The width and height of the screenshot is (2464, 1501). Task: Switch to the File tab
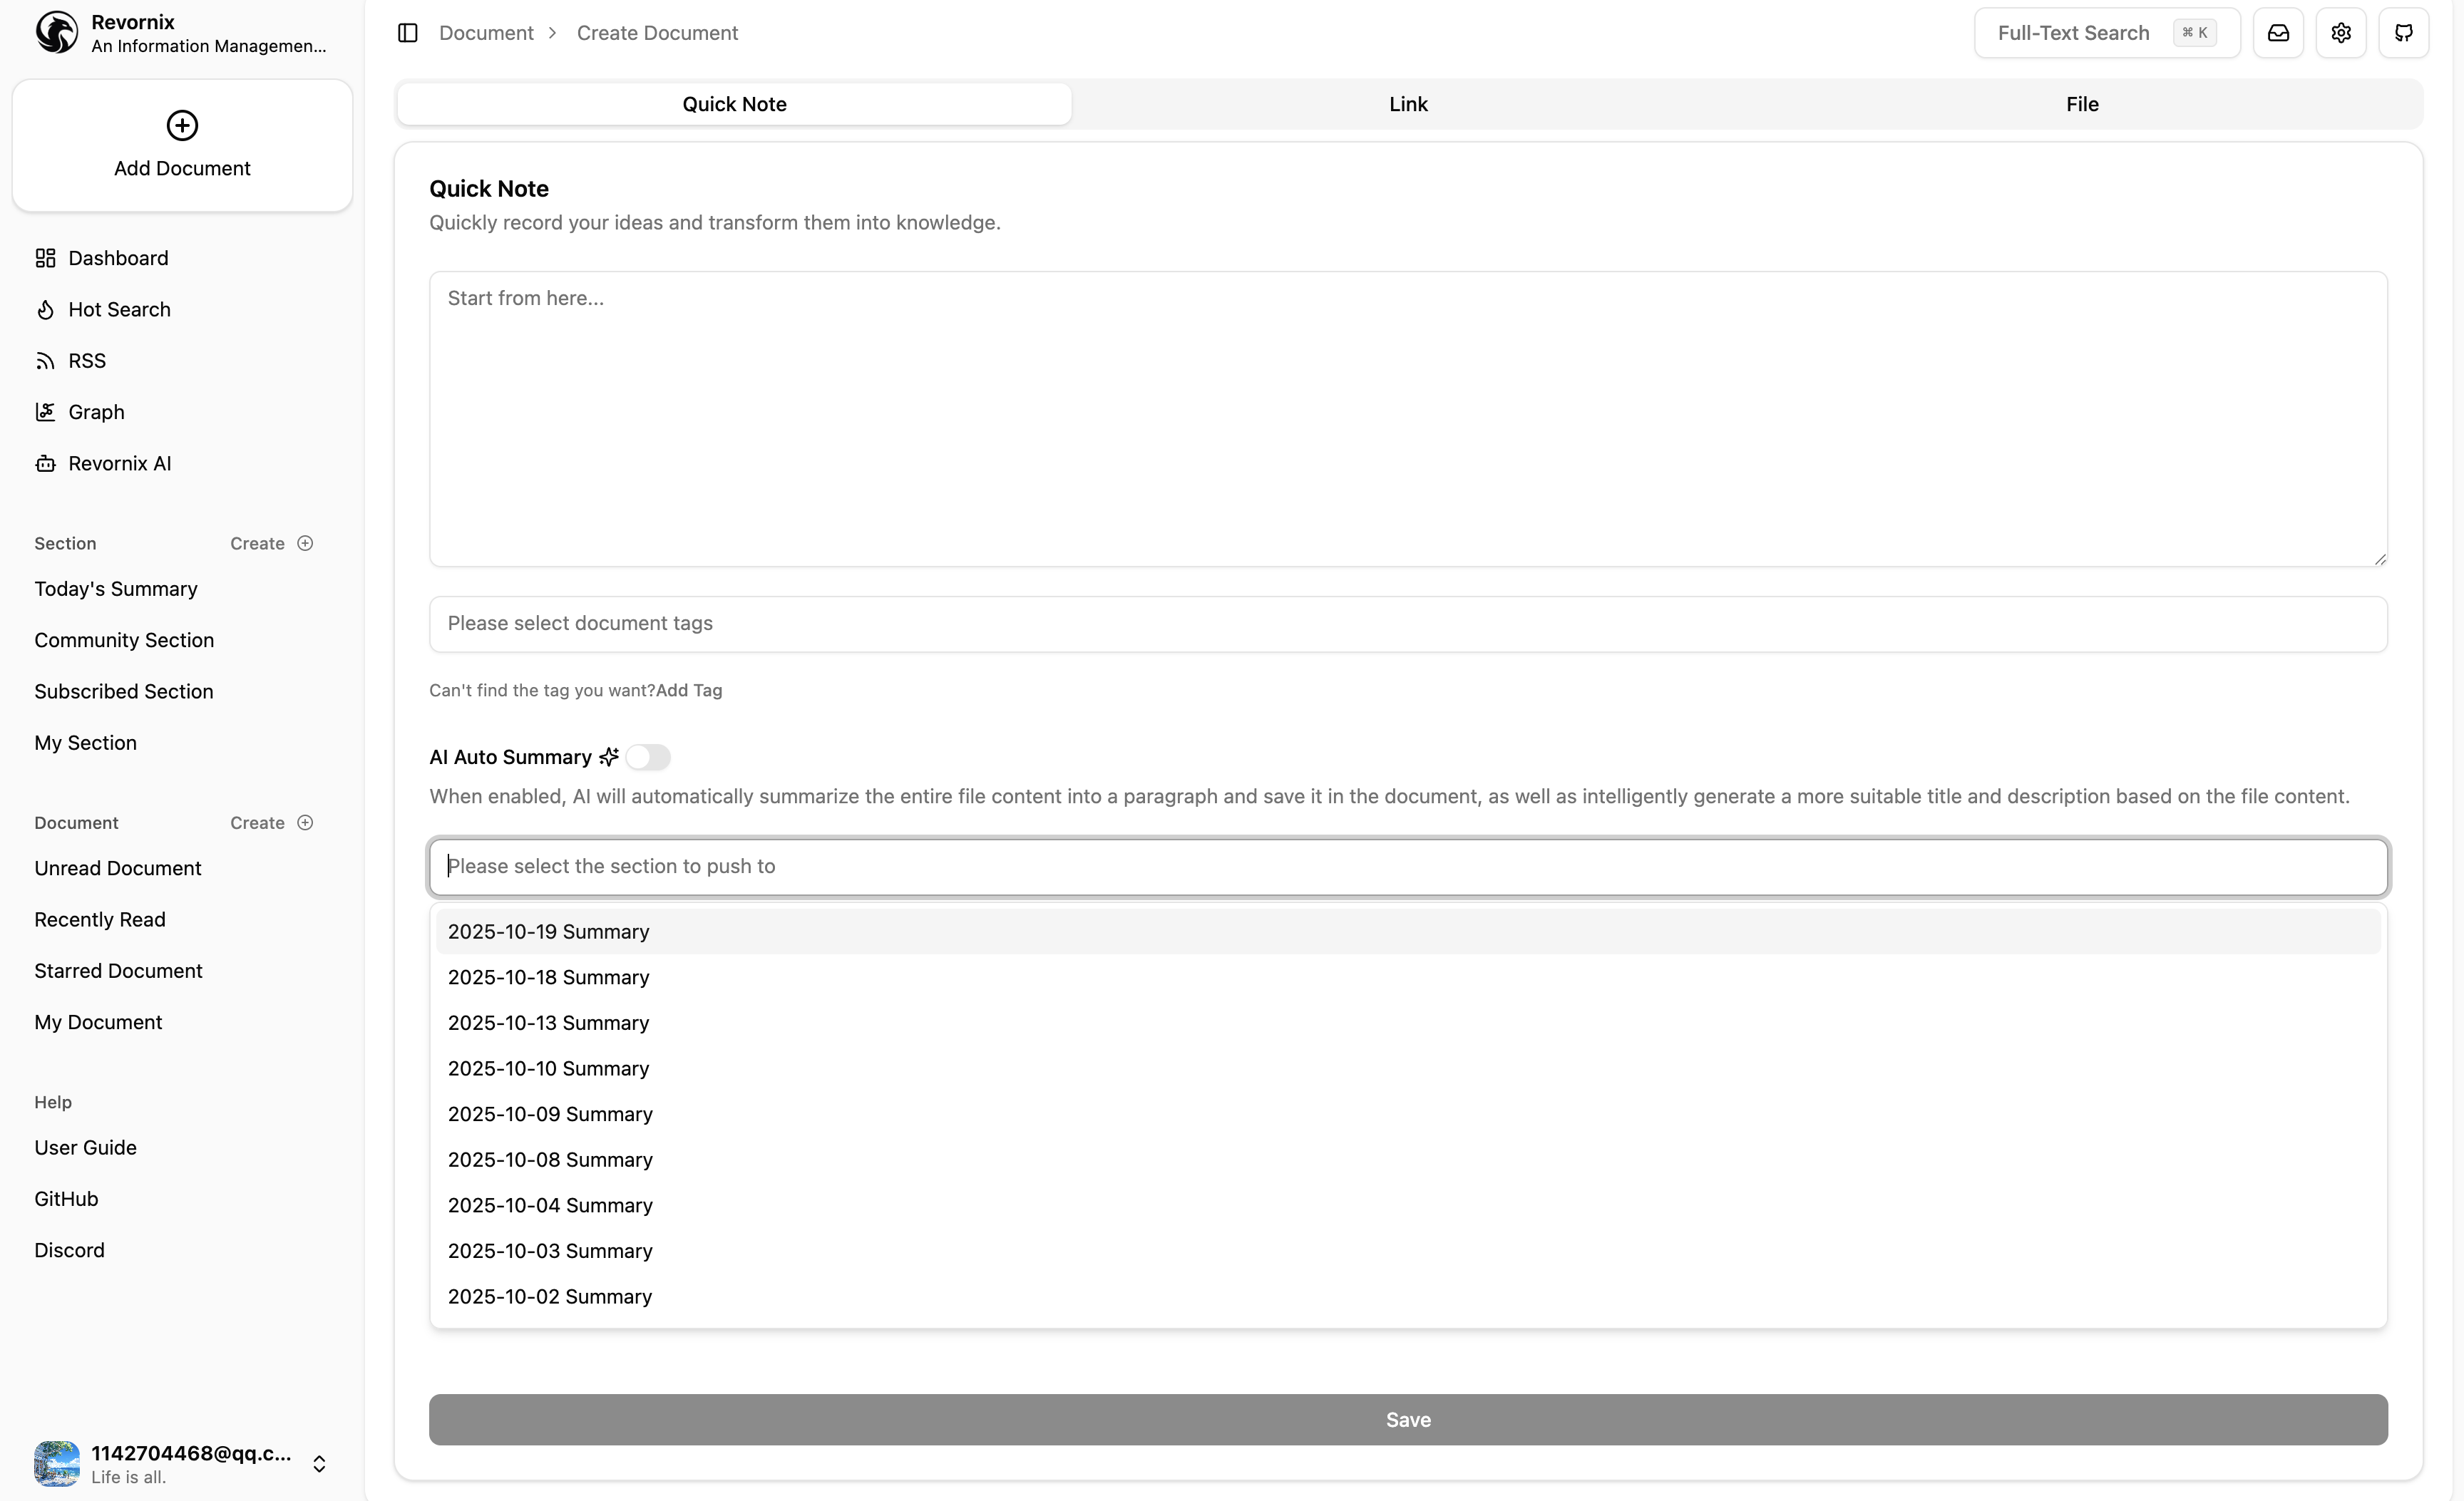click(2082, 104)
